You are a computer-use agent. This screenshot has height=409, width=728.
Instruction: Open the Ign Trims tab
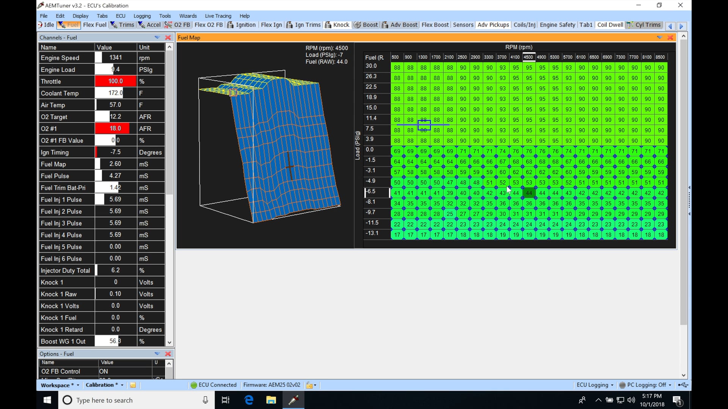point(303,25)
